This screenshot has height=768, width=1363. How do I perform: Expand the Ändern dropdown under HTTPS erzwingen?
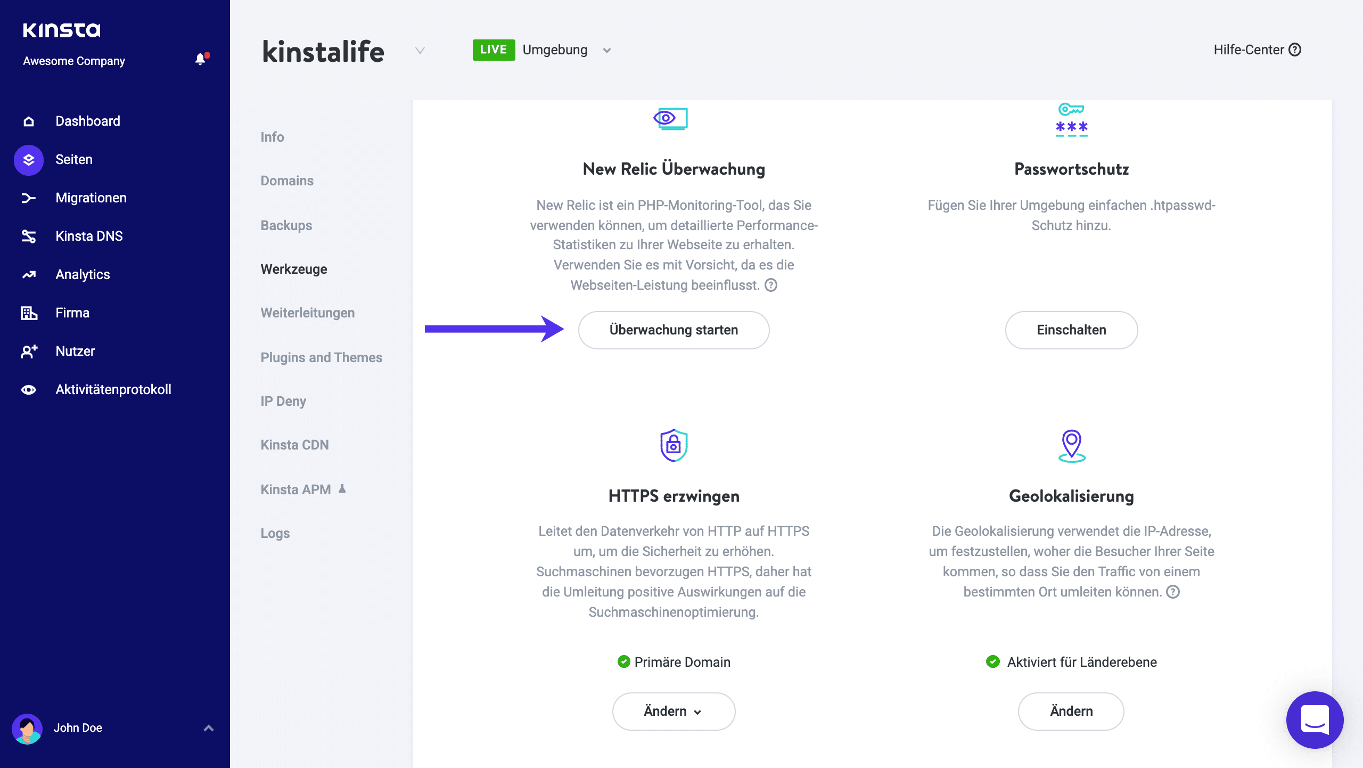pos(673,711)
